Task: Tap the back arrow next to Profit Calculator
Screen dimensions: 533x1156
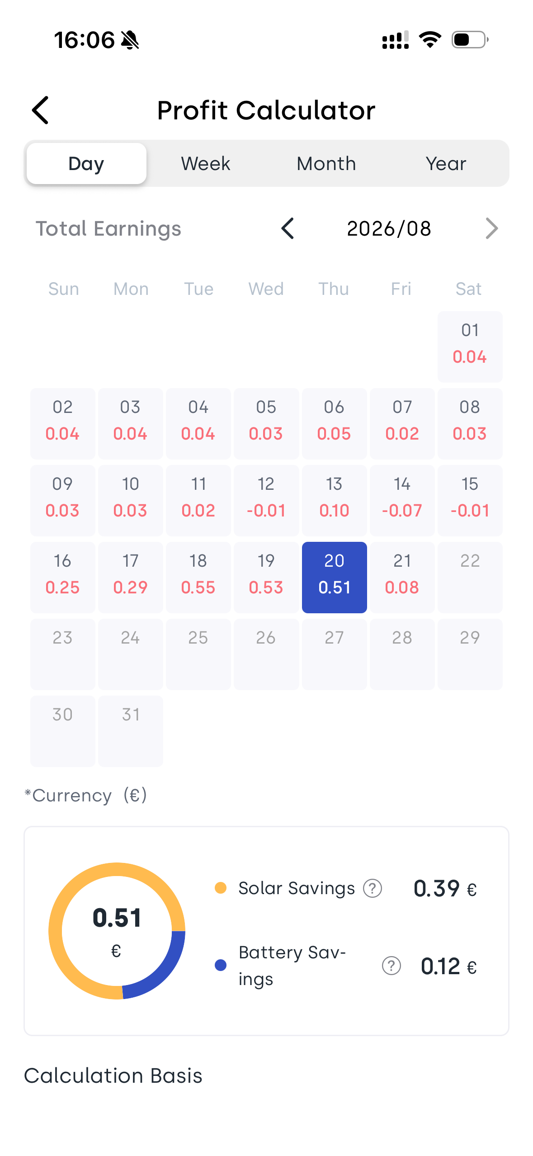Action: click(x=40, y=110)
